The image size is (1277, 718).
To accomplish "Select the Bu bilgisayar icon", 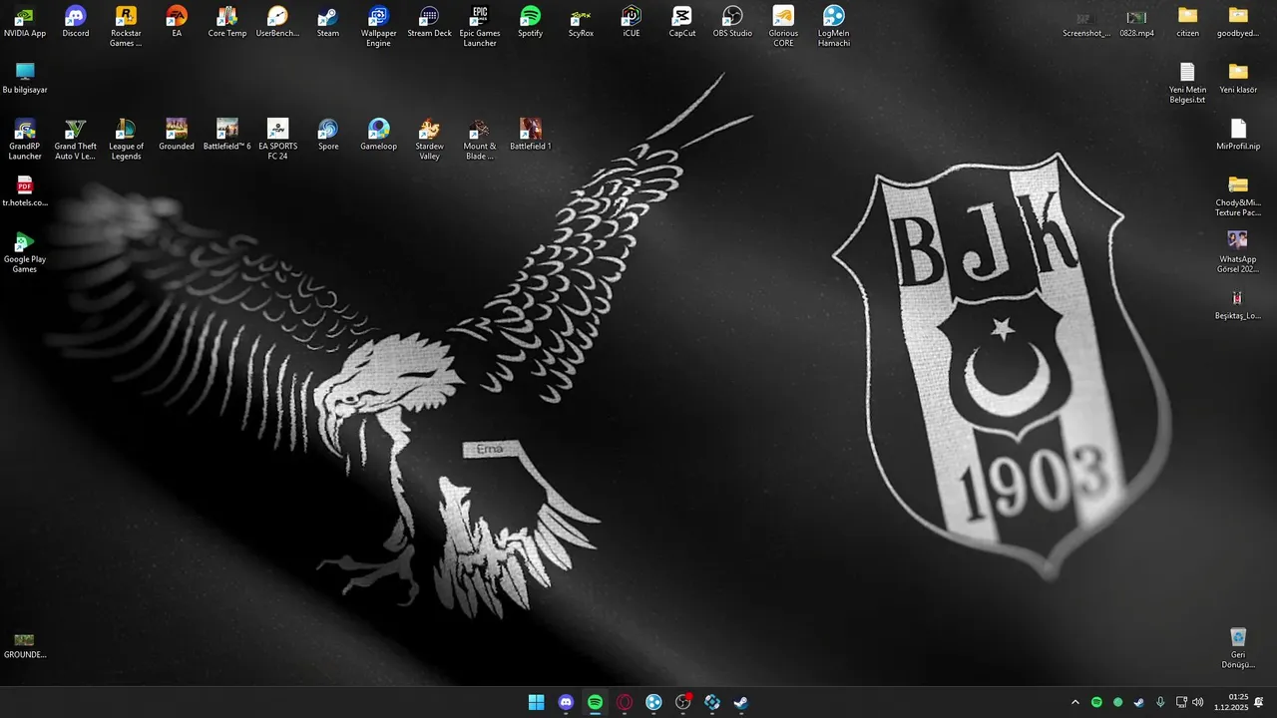I will [25, 78].
